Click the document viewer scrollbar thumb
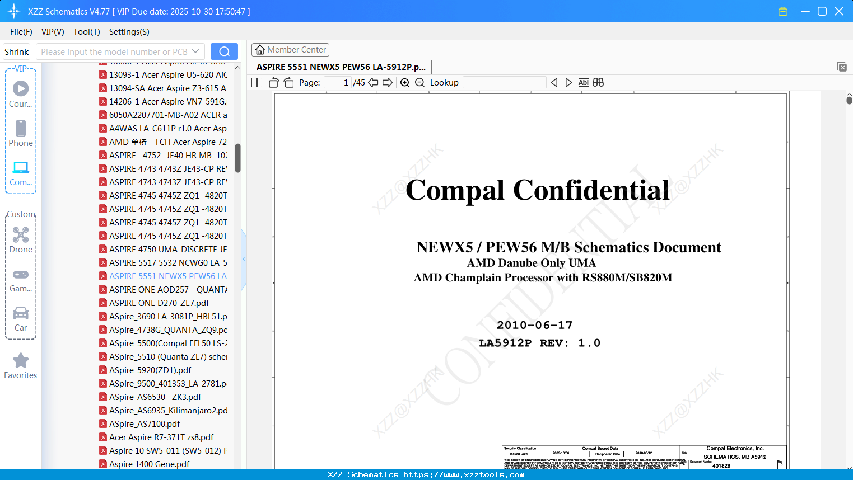 click(849, 100)
